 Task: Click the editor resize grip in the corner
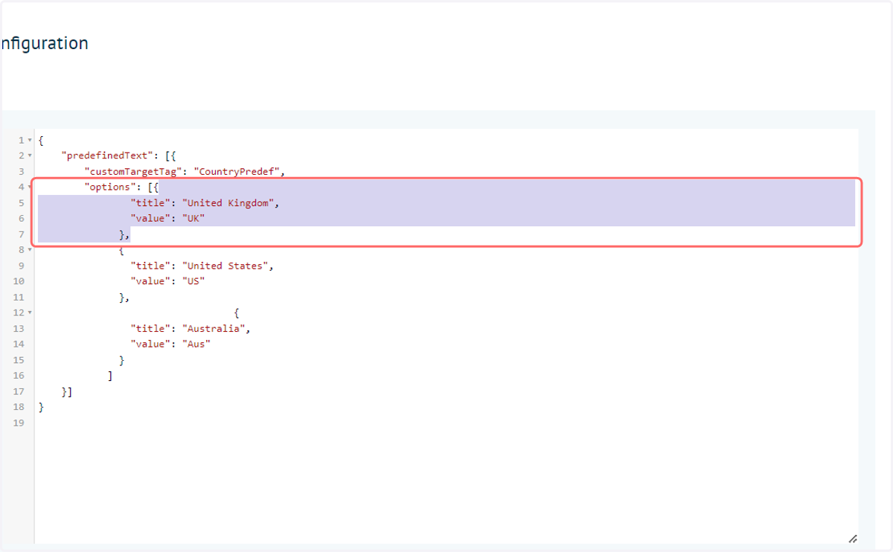tap(853, 539)
